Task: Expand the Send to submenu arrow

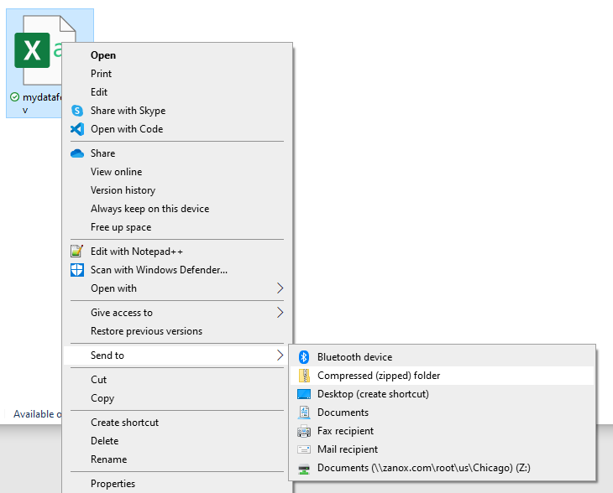Action: click(280, 355)
